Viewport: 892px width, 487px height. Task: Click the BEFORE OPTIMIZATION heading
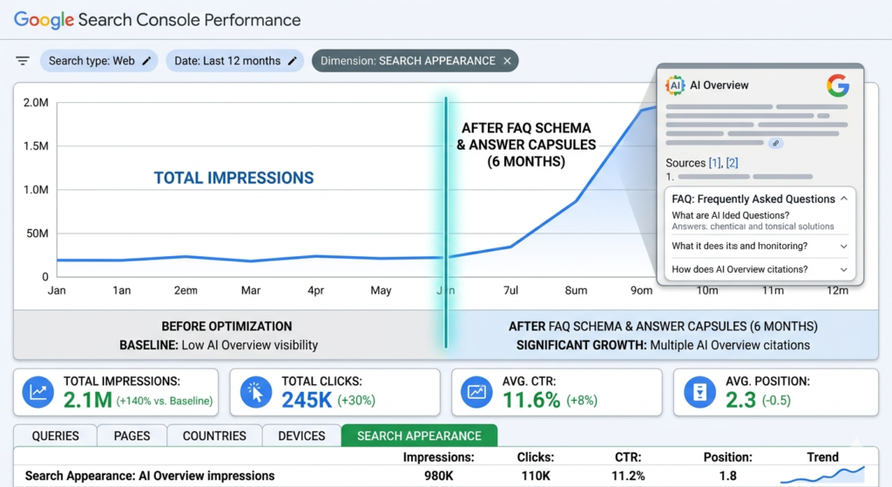(x=226, y=326)
